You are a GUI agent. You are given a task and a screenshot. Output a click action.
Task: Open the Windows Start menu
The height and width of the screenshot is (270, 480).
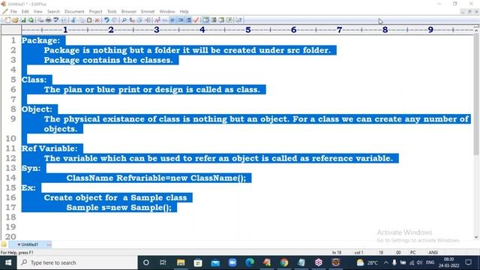pos(8,262)
